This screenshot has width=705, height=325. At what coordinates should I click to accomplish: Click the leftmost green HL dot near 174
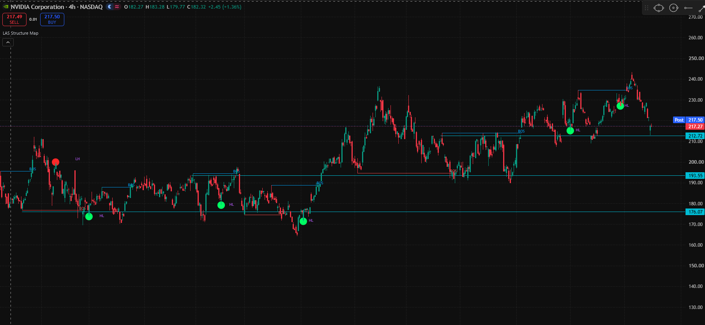pos(89,216)
